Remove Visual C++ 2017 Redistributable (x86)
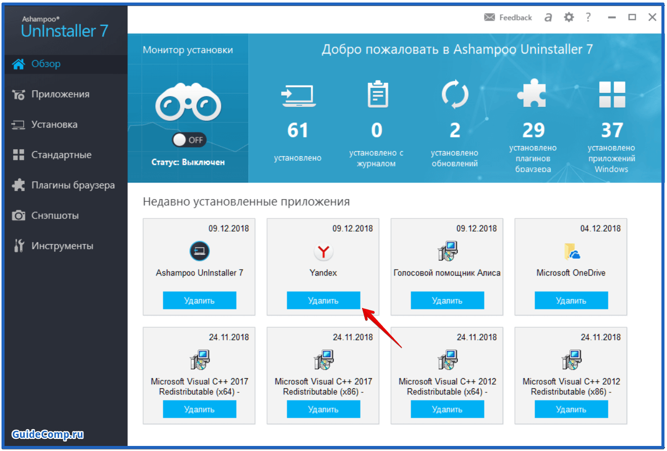The width and height of the screenshot is (667, 451). (x=323, y=409)
